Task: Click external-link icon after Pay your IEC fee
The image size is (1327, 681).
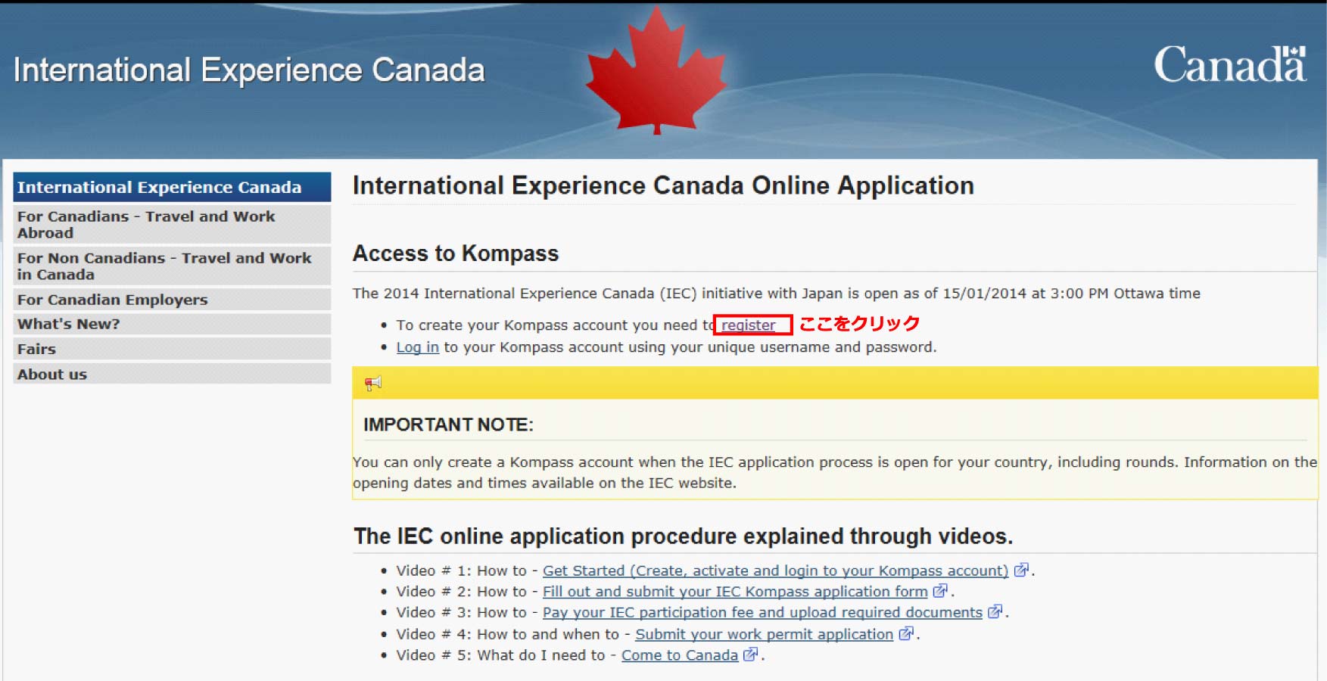Action: tap(995, 611)
